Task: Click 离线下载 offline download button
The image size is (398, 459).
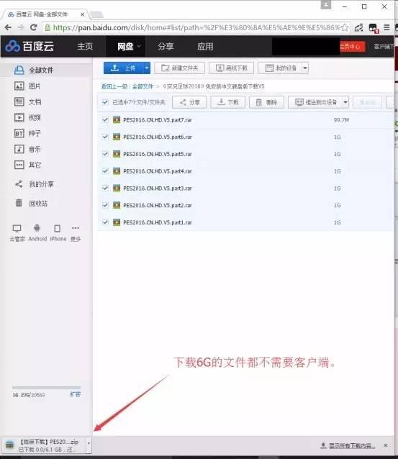Action: tap(231, 68)
